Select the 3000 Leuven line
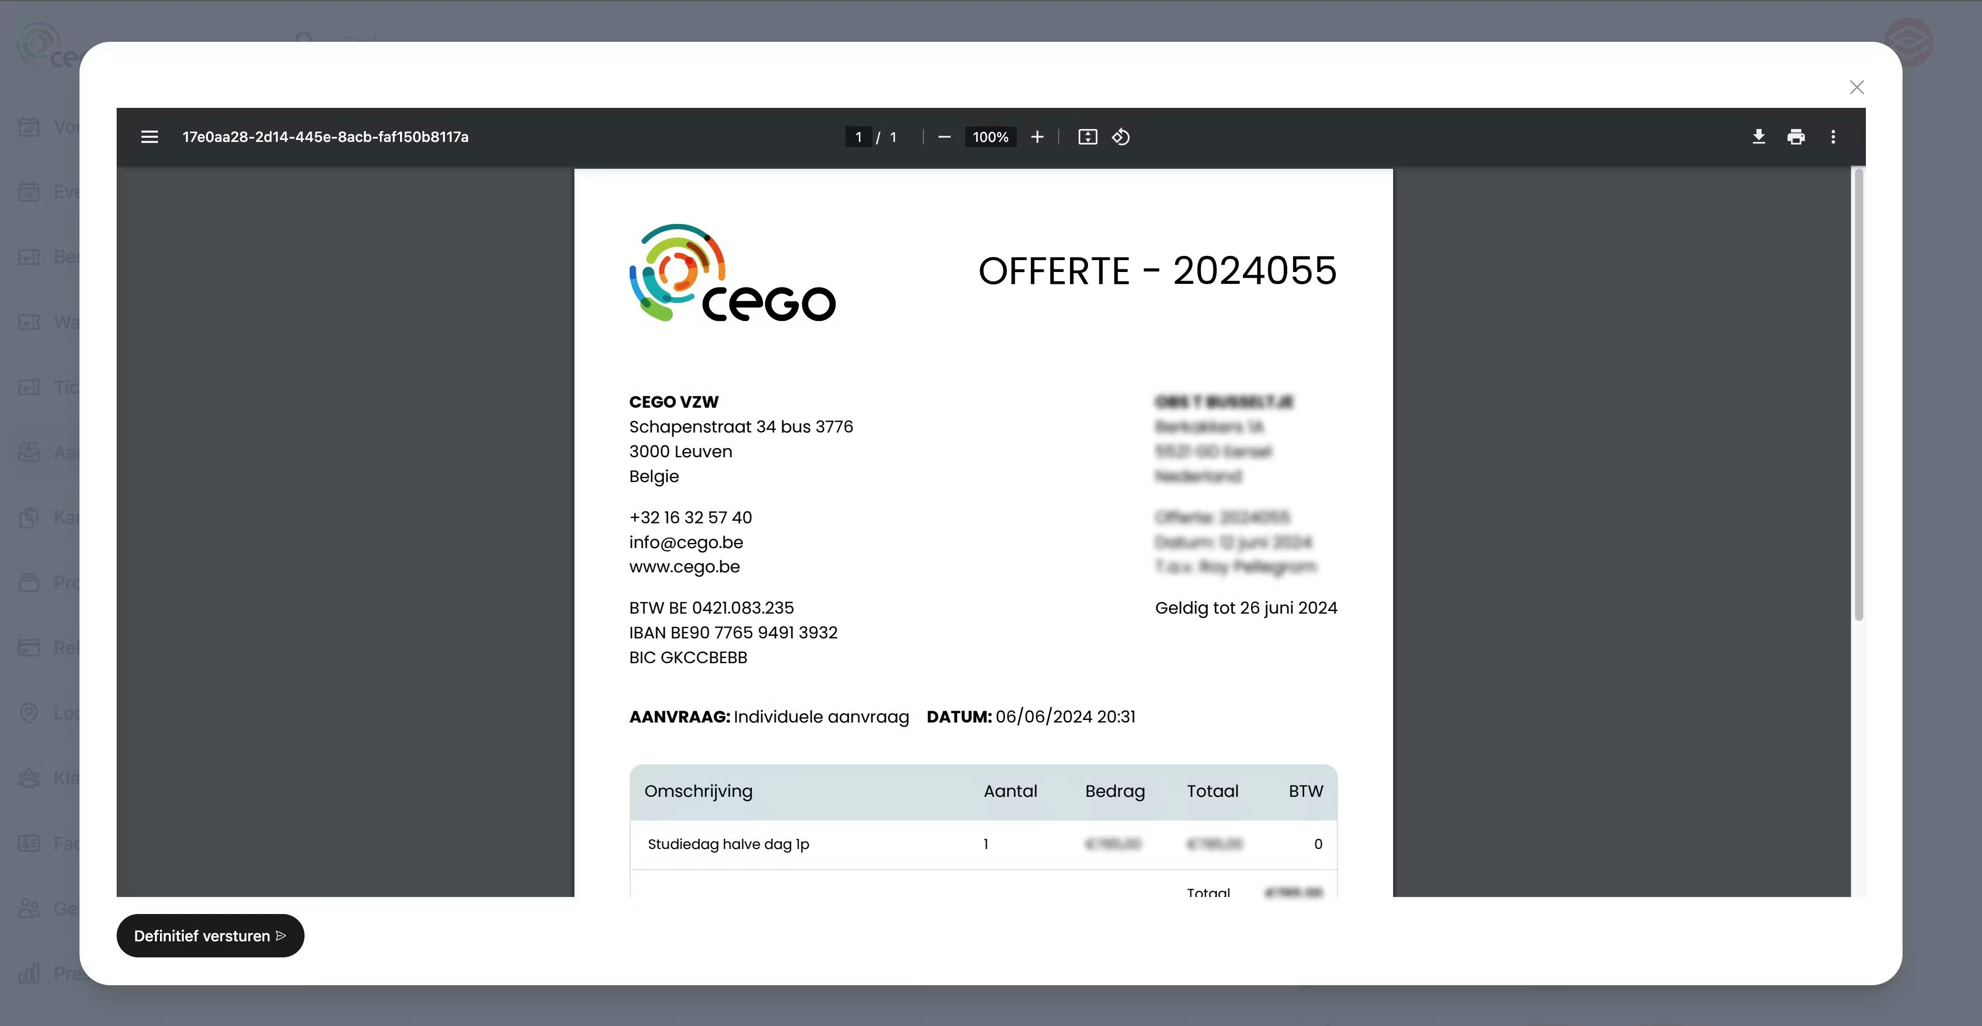 pos(680,452)
